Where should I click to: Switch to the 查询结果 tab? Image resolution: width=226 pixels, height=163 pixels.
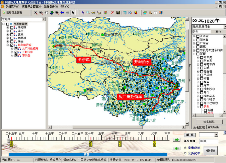[213, 127]
